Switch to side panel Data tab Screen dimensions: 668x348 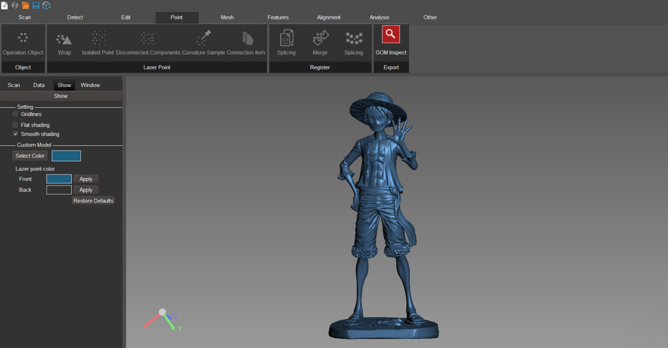tap(39, 85)
